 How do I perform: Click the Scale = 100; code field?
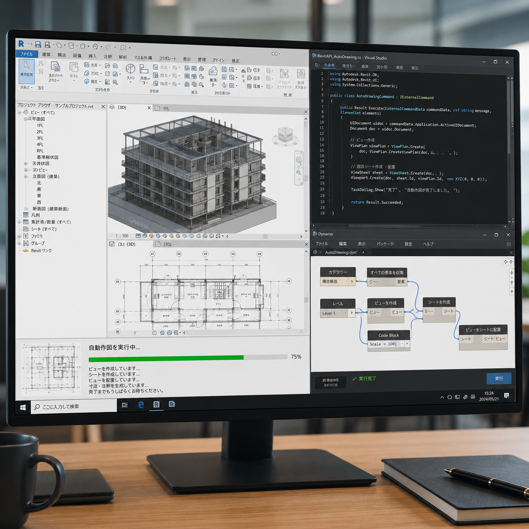(x=383, y=344)
